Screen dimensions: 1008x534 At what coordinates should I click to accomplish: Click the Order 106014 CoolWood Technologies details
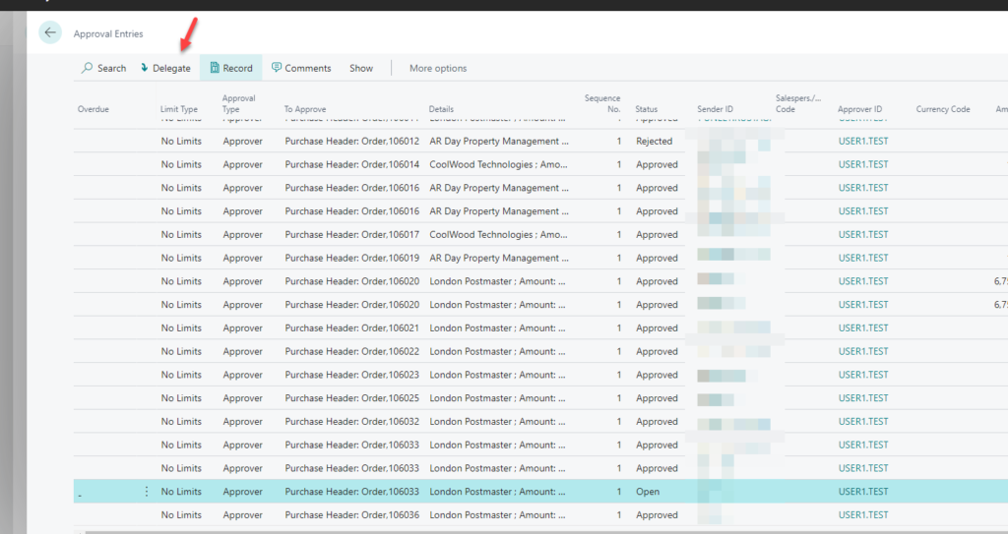pyautogui.click(x=498, y=165)
